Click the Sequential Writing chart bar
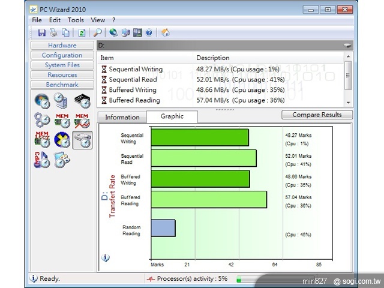The image size is (384, 288). pos(200,137)
